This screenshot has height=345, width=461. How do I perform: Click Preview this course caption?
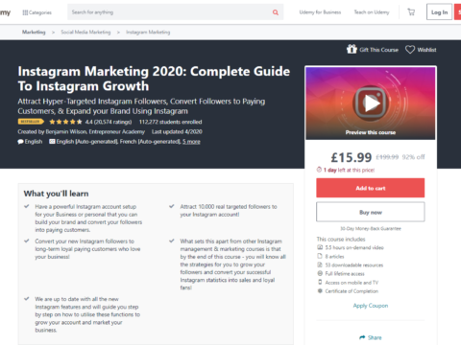click(x=371, y=132)
